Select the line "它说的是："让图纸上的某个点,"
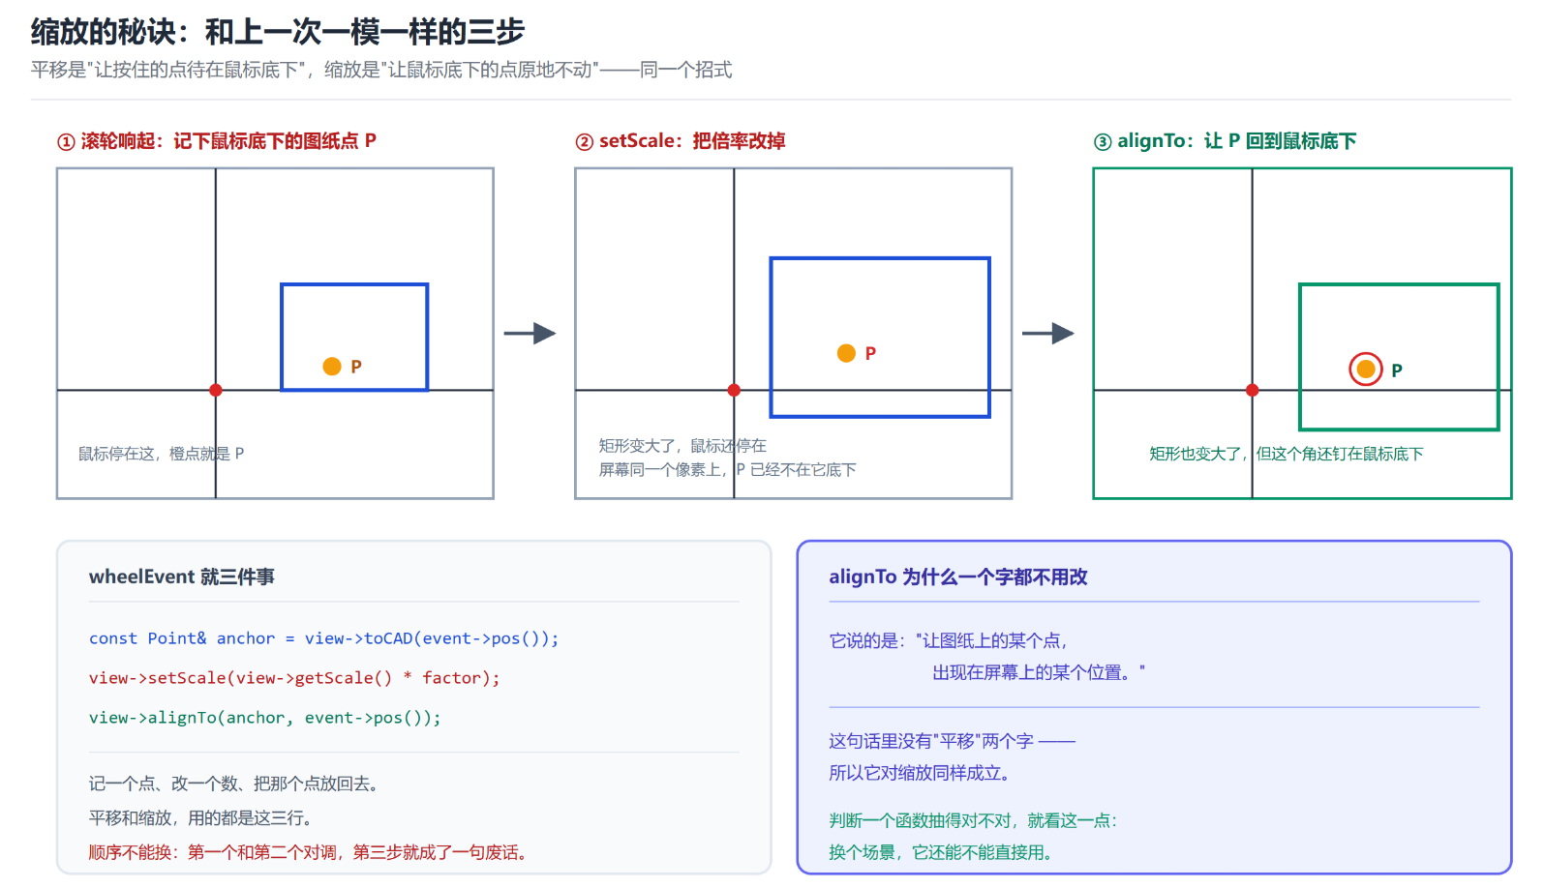The width and height of the screenshot is (1545, 888). click(949, 640)
